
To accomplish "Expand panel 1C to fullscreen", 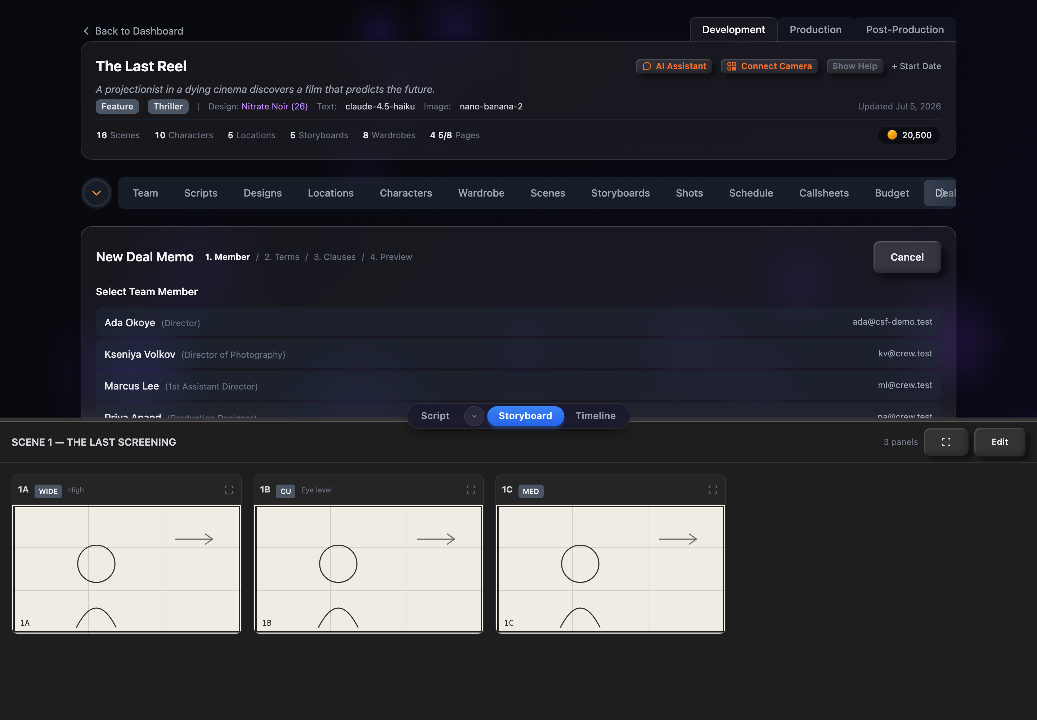I will (x=713, y=490).
